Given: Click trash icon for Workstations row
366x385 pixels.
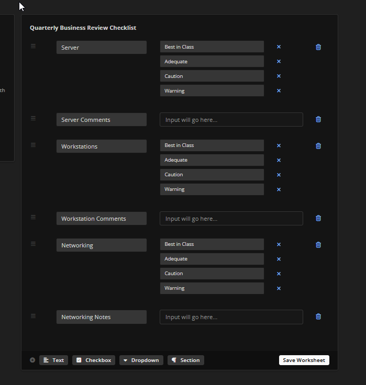Looking at the screenshot, I should (x=318, y=146).
